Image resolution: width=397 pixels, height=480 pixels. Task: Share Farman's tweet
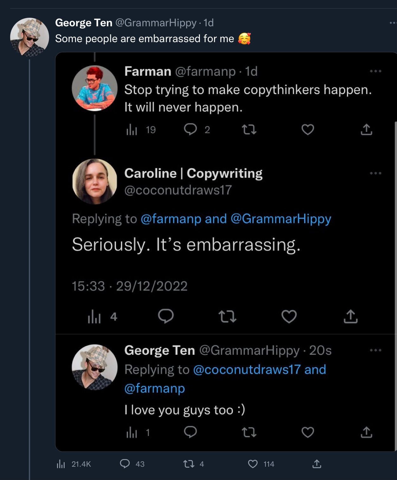pyautogui.click(x=366, y=130)
